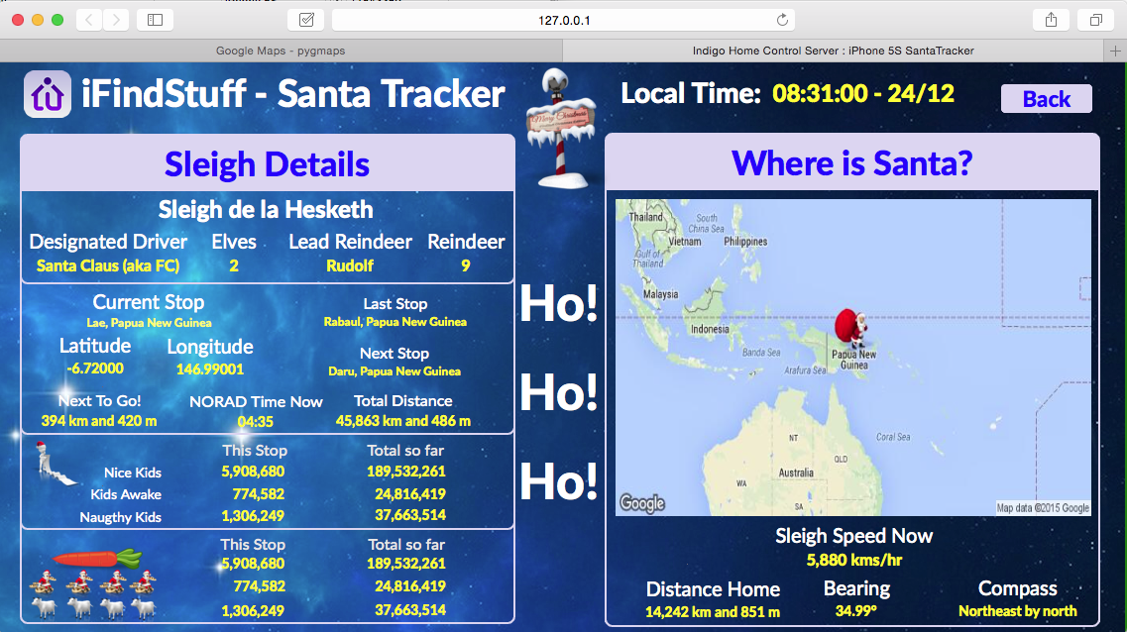Click Australia label on the map
This screenshot has width=1127, height=632.
796,473
